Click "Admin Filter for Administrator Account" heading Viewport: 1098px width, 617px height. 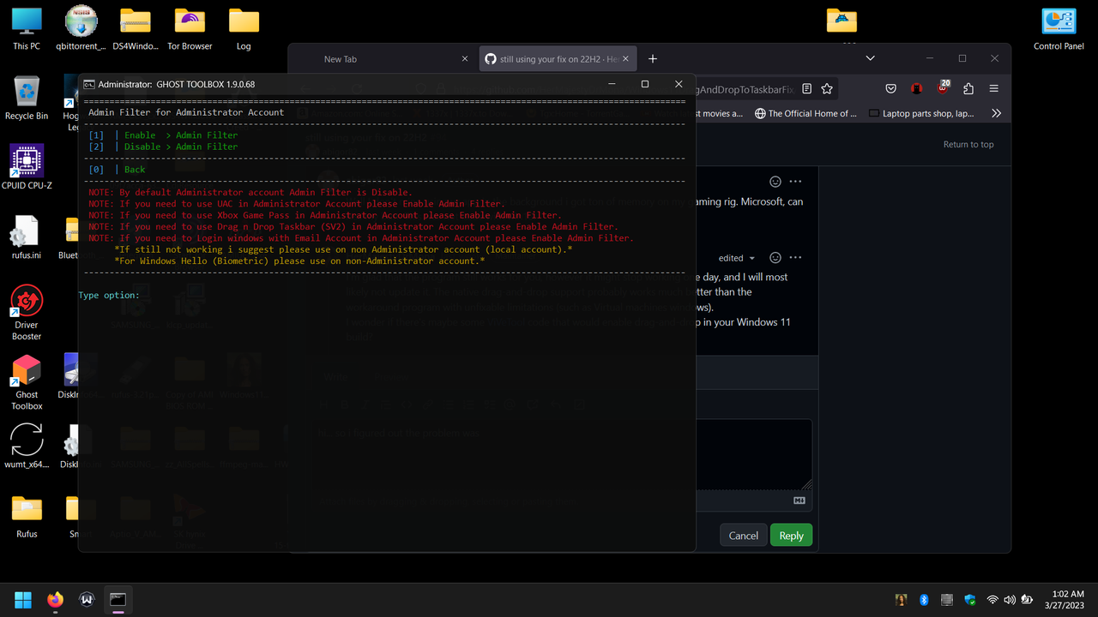point(186,112)
